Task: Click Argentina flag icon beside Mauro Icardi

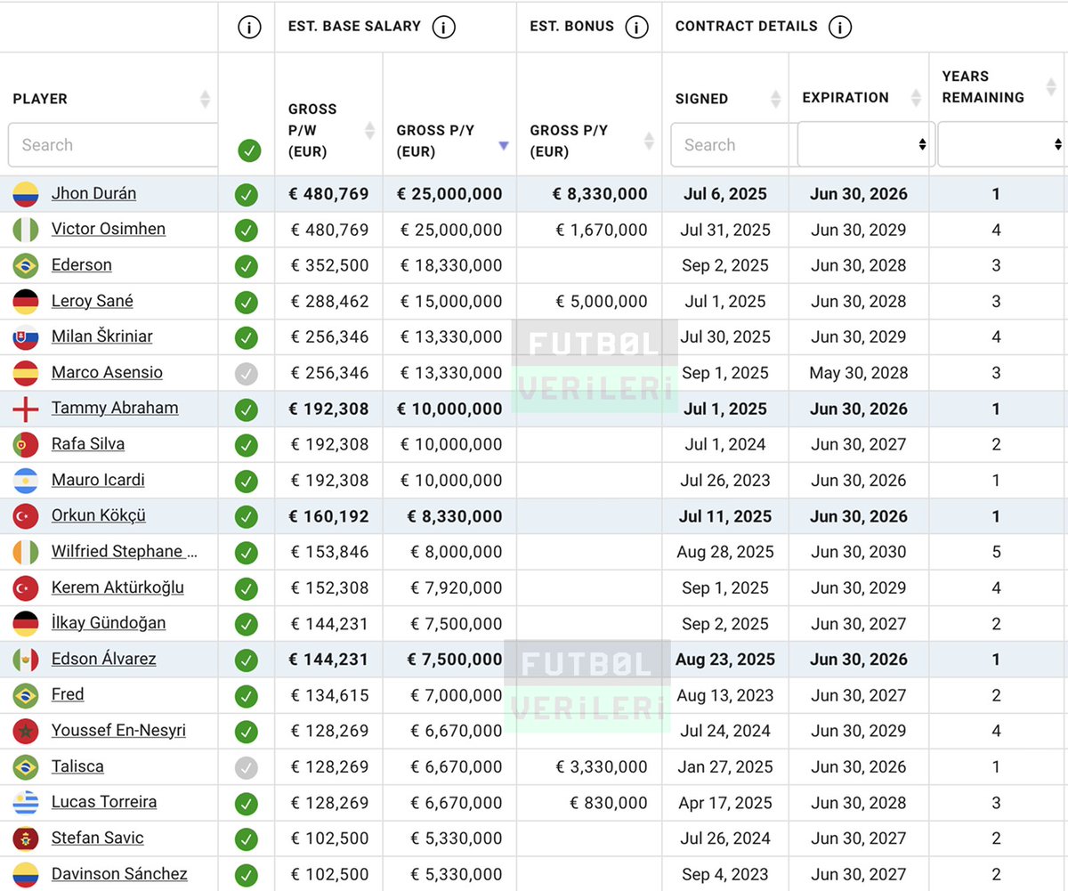Action: pyautogui.click(x=26, y=481)
